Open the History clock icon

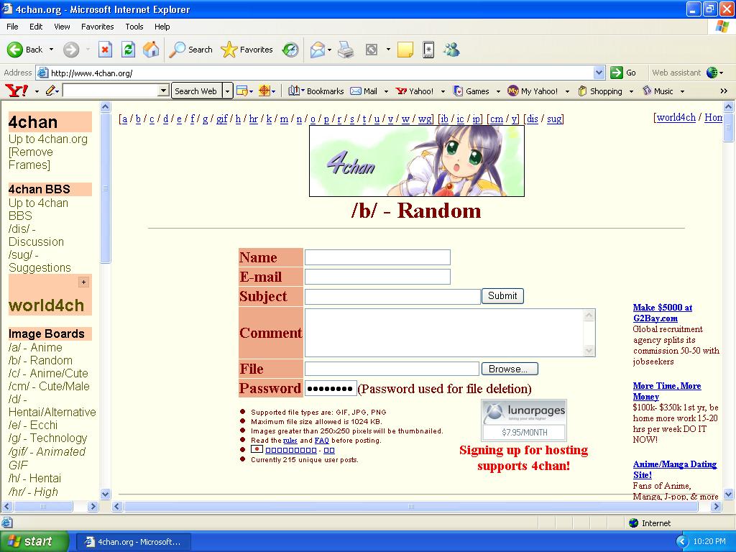290,50
